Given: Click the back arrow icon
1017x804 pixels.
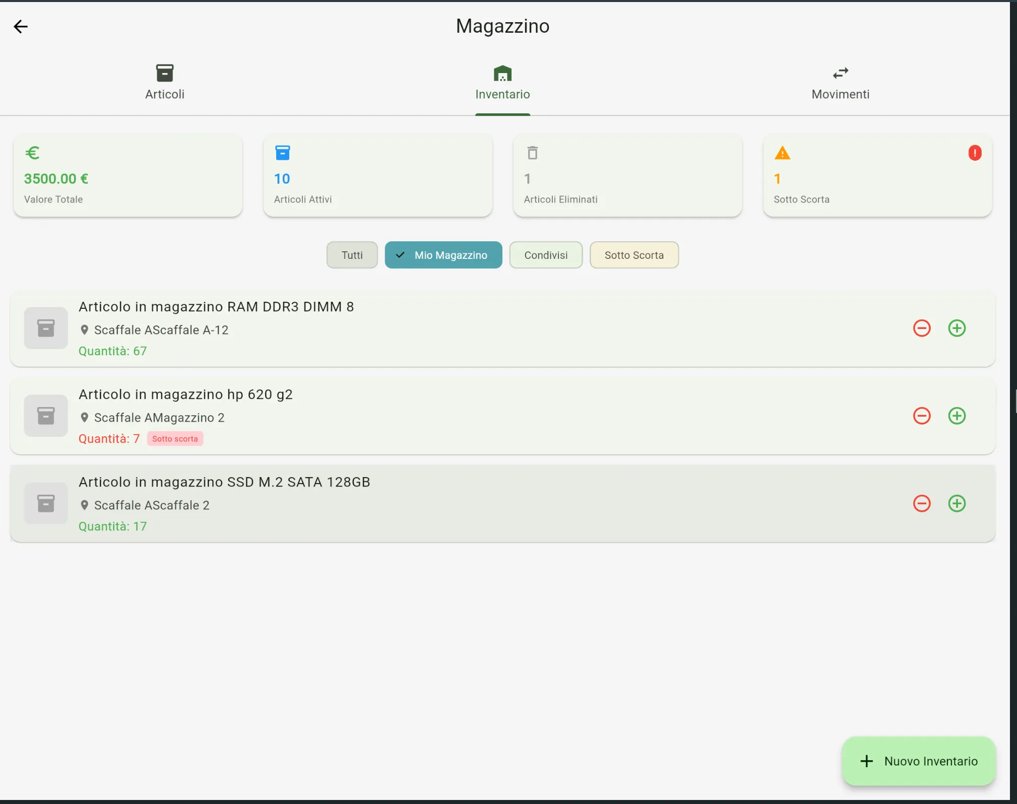Looking at the screenshot, I should [x=21, y=26].
